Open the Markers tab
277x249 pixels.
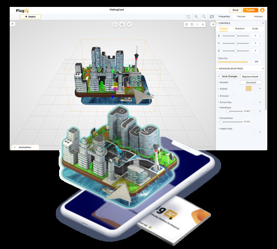coord(259,16)
